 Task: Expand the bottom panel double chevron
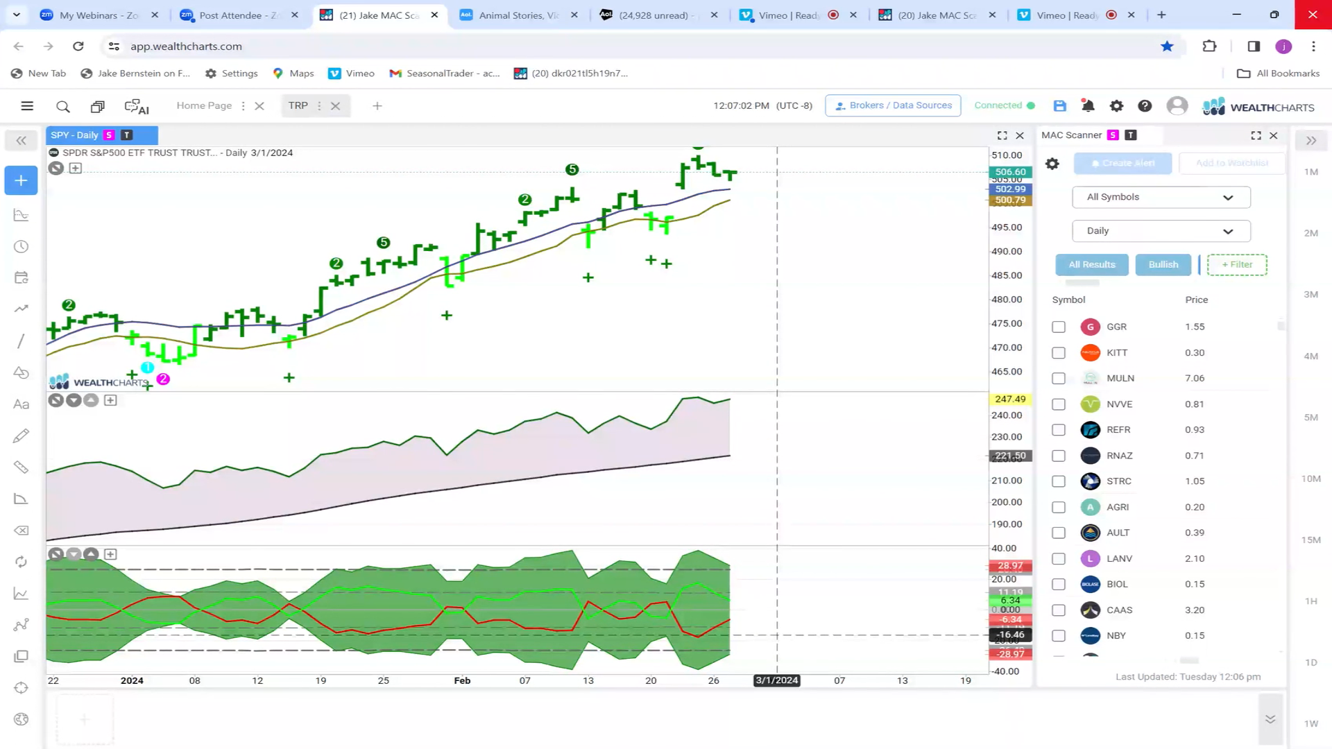click(x=1270, y=719)
